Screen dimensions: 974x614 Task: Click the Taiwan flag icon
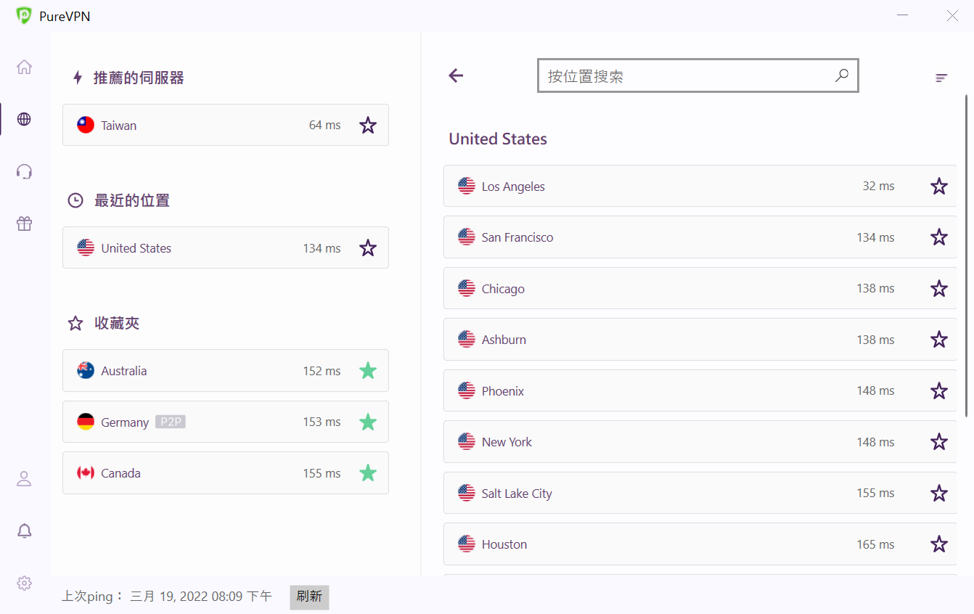(86, 125)
